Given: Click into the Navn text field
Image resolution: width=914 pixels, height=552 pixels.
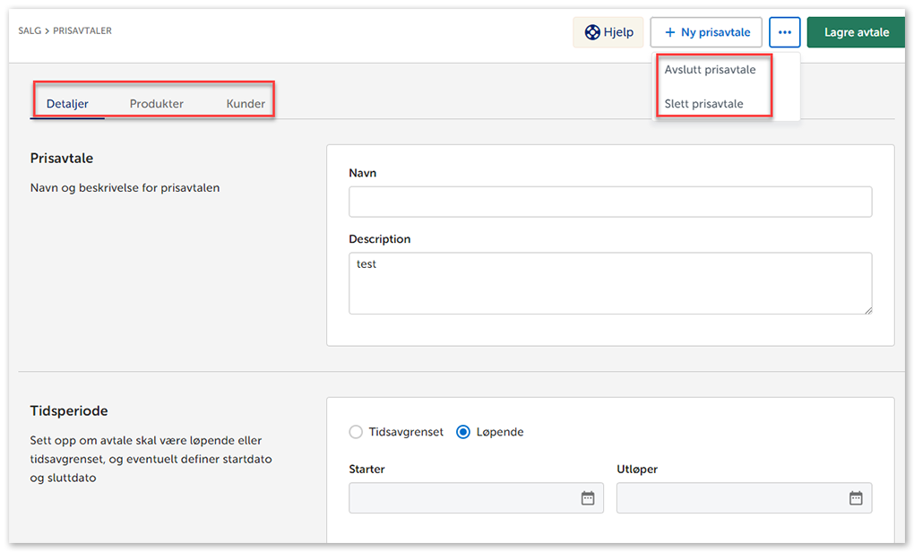Looking at the screenshot, I should pyautogui.click(x=609, y=202).
